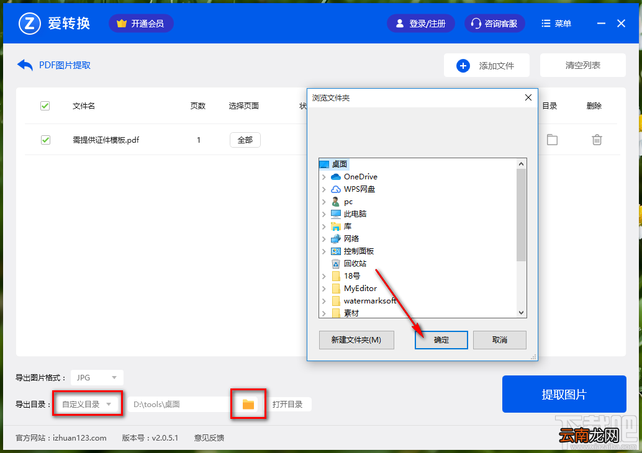642x453 pixels.
Task: Select the 控制面板 icon
Action: click(336, 251)
